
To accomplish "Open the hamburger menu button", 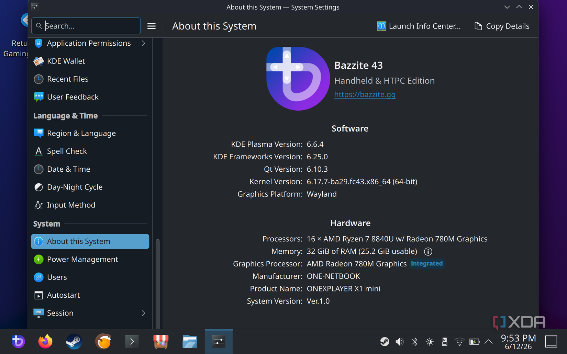I will click(152, 26).
